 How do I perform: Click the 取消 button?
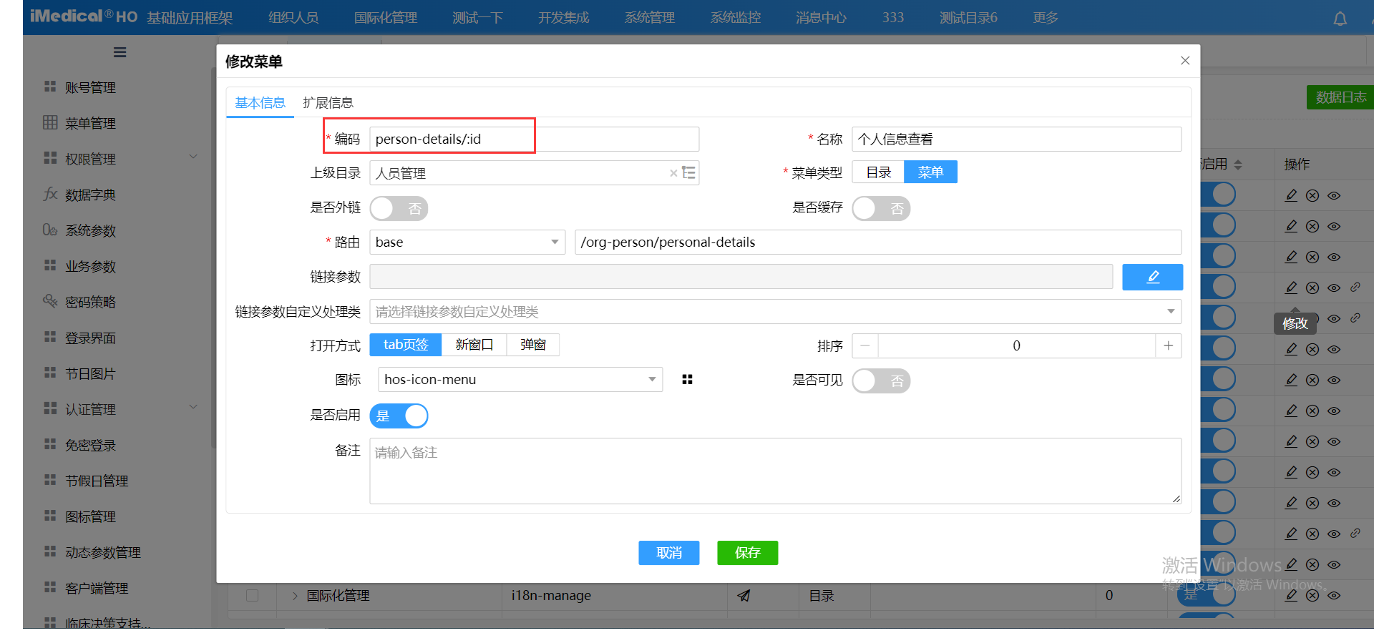click(x=668, y=553)
